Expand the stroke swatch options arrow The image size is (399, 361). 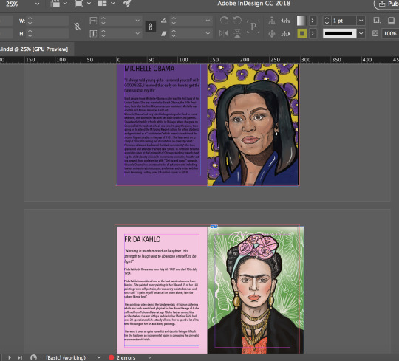click(x=313, y=33)
